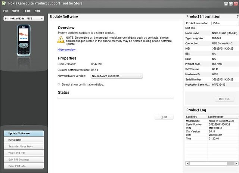239x173 pixels.
Task: Click Product Log scrollbar right arrow
Action: coord(236,163)
